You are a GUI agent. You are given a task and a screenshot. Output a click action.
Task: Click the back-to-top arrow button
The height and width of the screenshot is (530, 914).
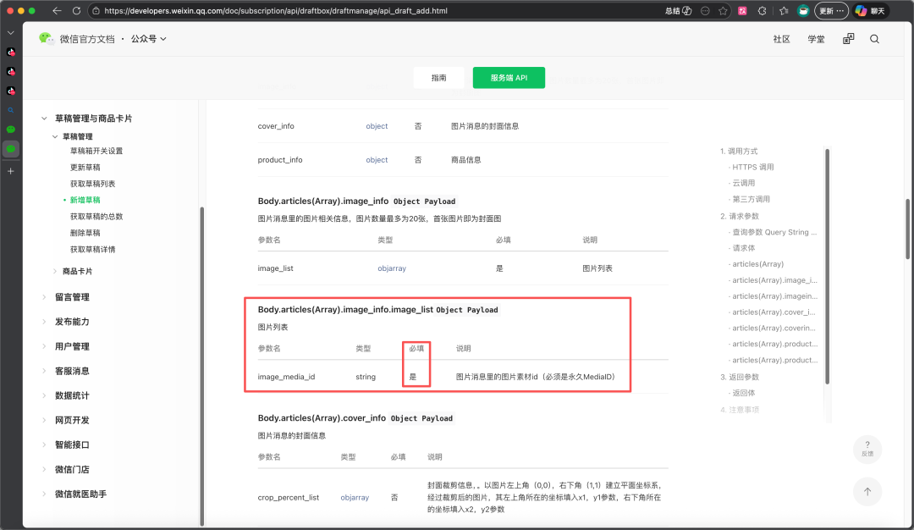click(x=867, y=492)
